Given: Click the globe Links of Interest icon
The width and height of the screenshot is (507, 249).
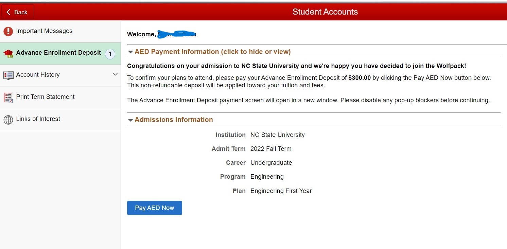Looking at the screenshot, I should coord(8,120).
